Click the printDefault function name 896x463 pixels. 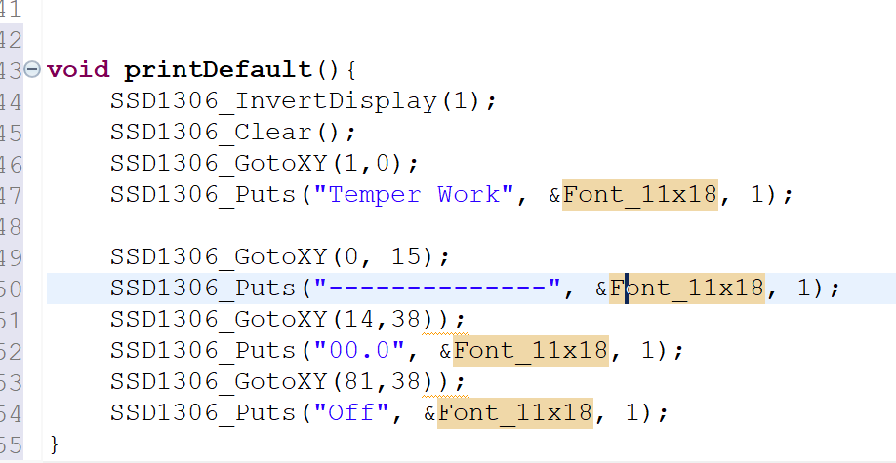[218, 69]
